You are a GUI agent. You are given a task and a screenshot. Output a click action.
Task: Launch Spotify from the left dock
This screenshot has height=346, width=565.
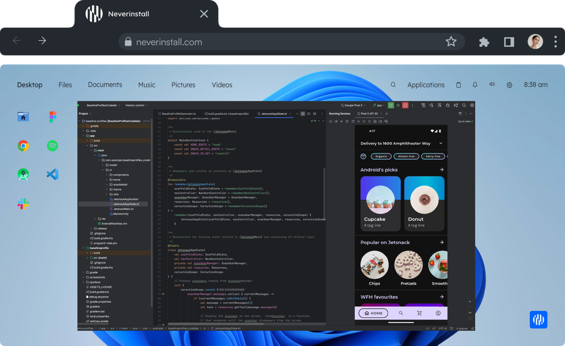[52, 145]
